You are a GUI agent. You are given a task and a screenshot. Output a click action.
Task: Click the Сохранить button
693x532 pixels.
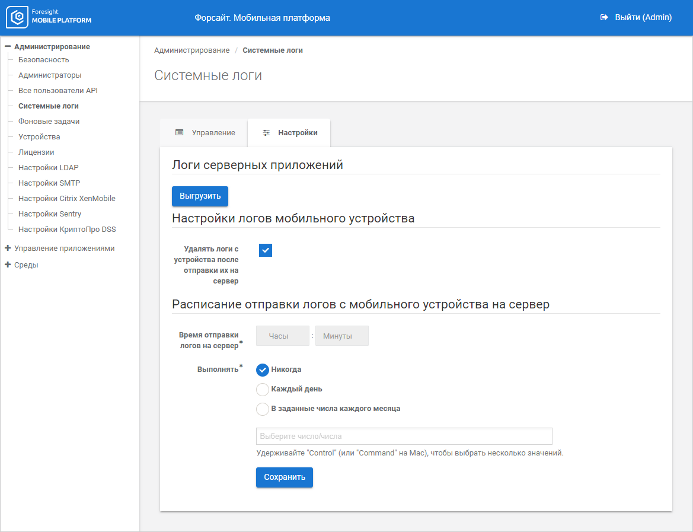pos(284,477)
